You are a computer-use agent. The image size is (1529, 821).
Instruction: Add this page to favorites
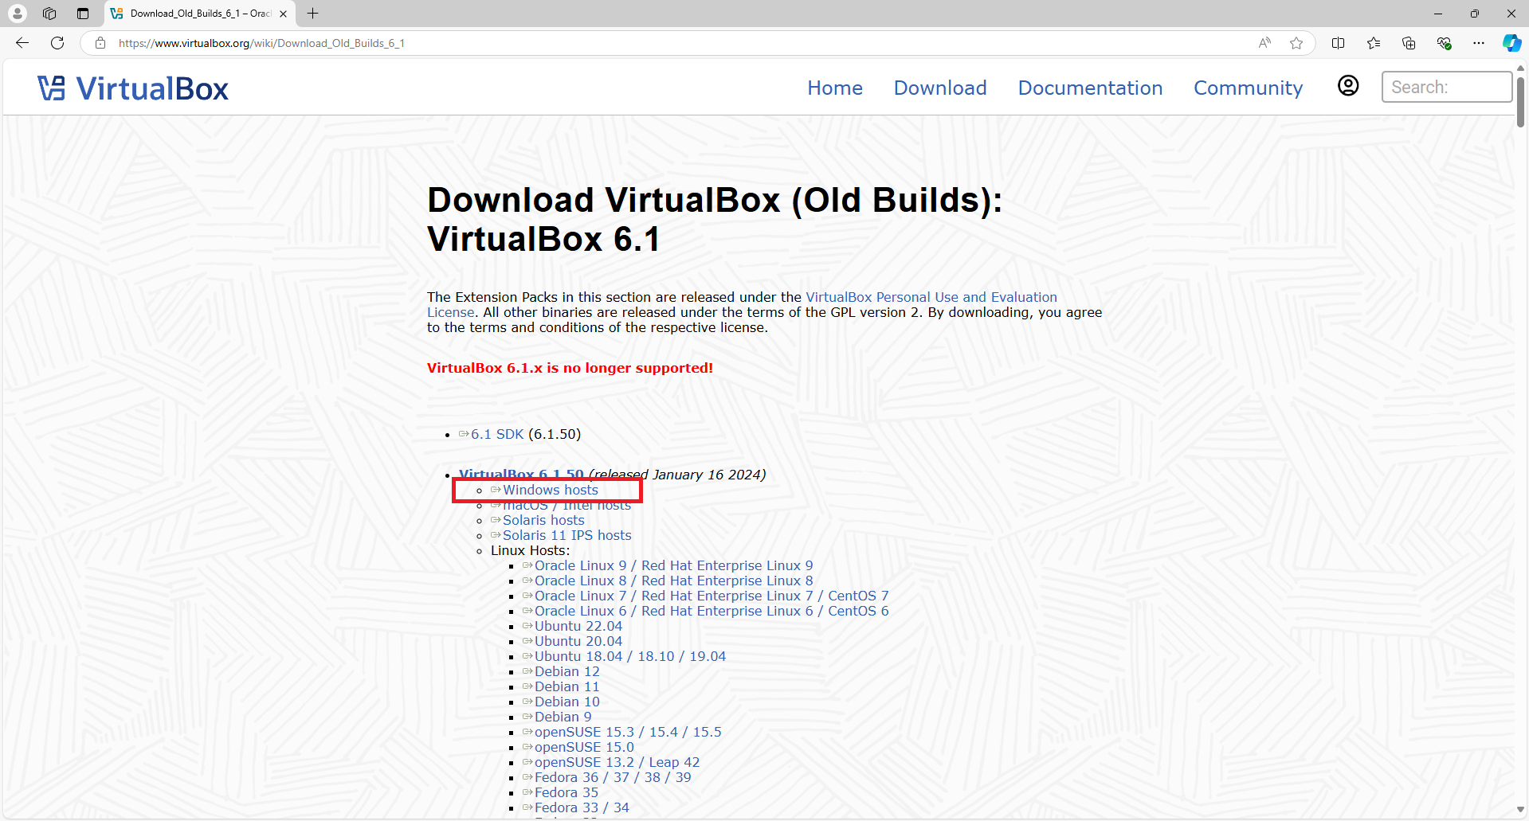point(1296,43)
